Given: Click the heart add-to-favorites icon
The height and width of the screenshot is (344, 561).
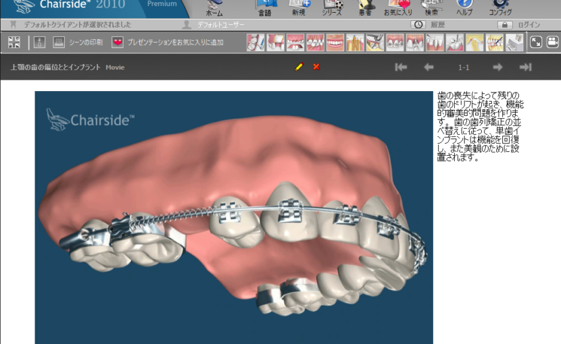Looking at the screenshot, I should pyautogui.click(x=118, y=42).
